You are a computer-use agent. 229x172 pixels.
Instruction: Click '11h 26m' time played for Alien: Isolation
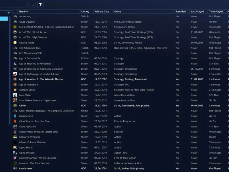tap(214, 126)
